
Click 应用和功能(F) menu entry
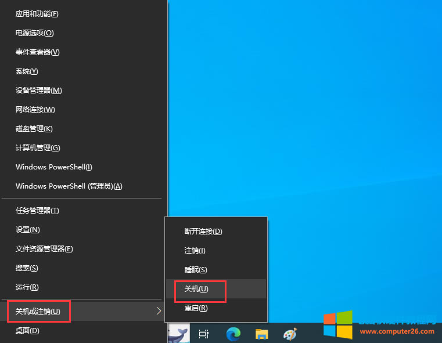[37, 14]
